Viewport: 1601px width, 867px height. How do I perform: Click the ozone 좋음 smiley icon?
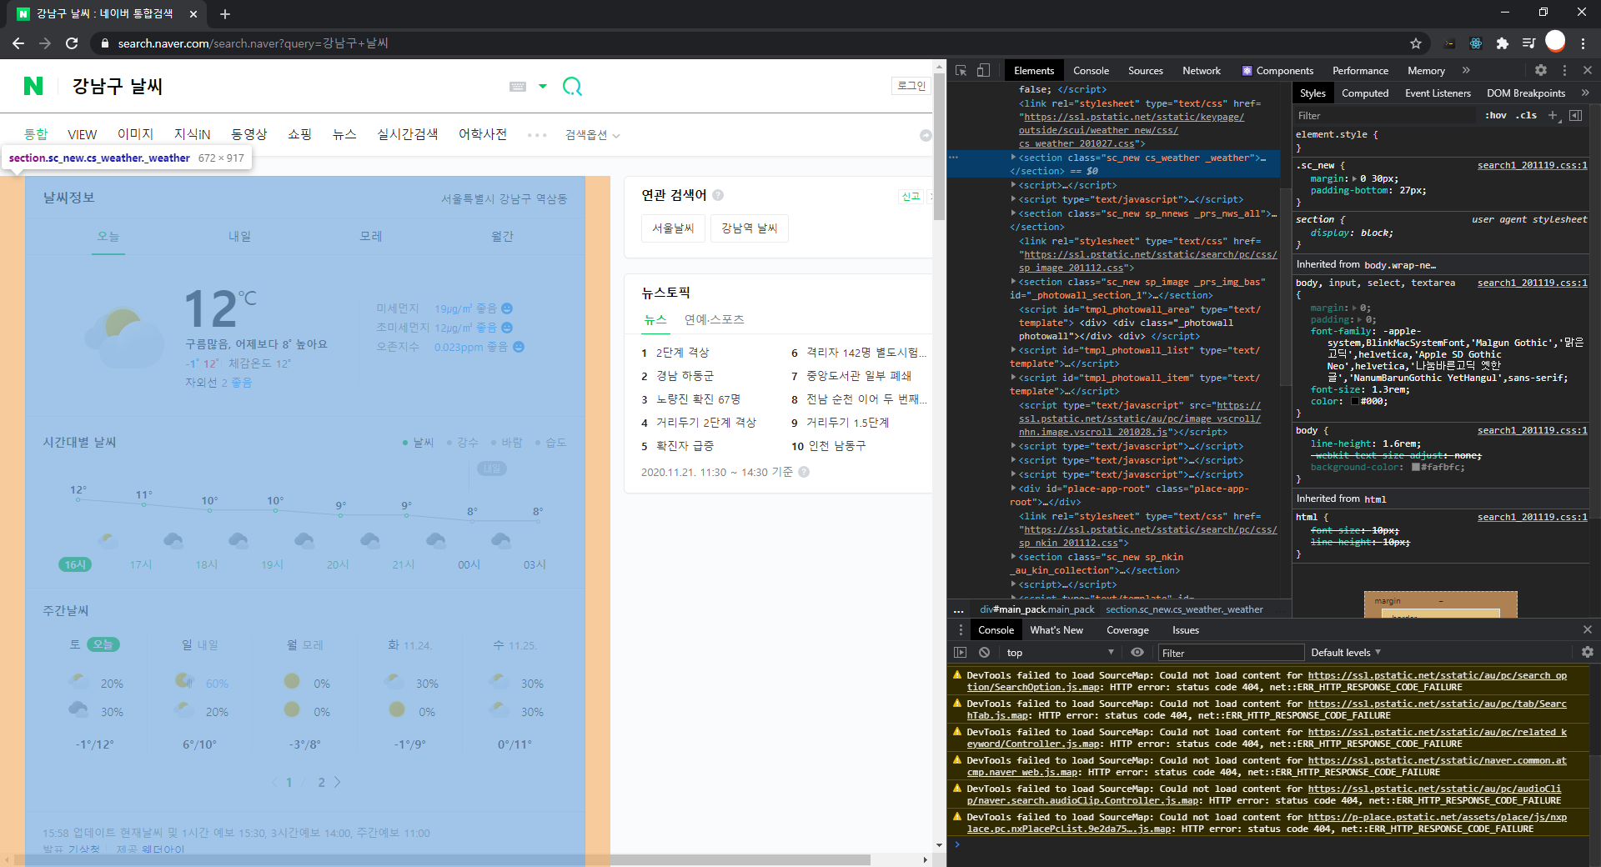click(x=519, y=347)
